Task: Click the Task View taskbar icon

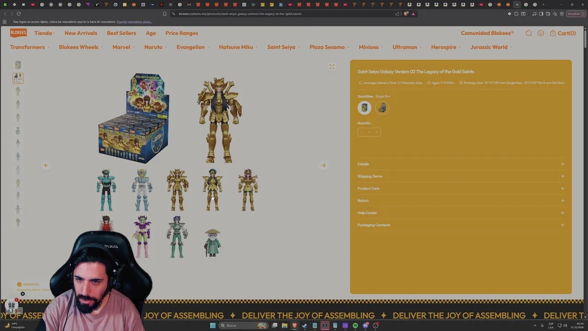Action: click(x=274, y=325)
